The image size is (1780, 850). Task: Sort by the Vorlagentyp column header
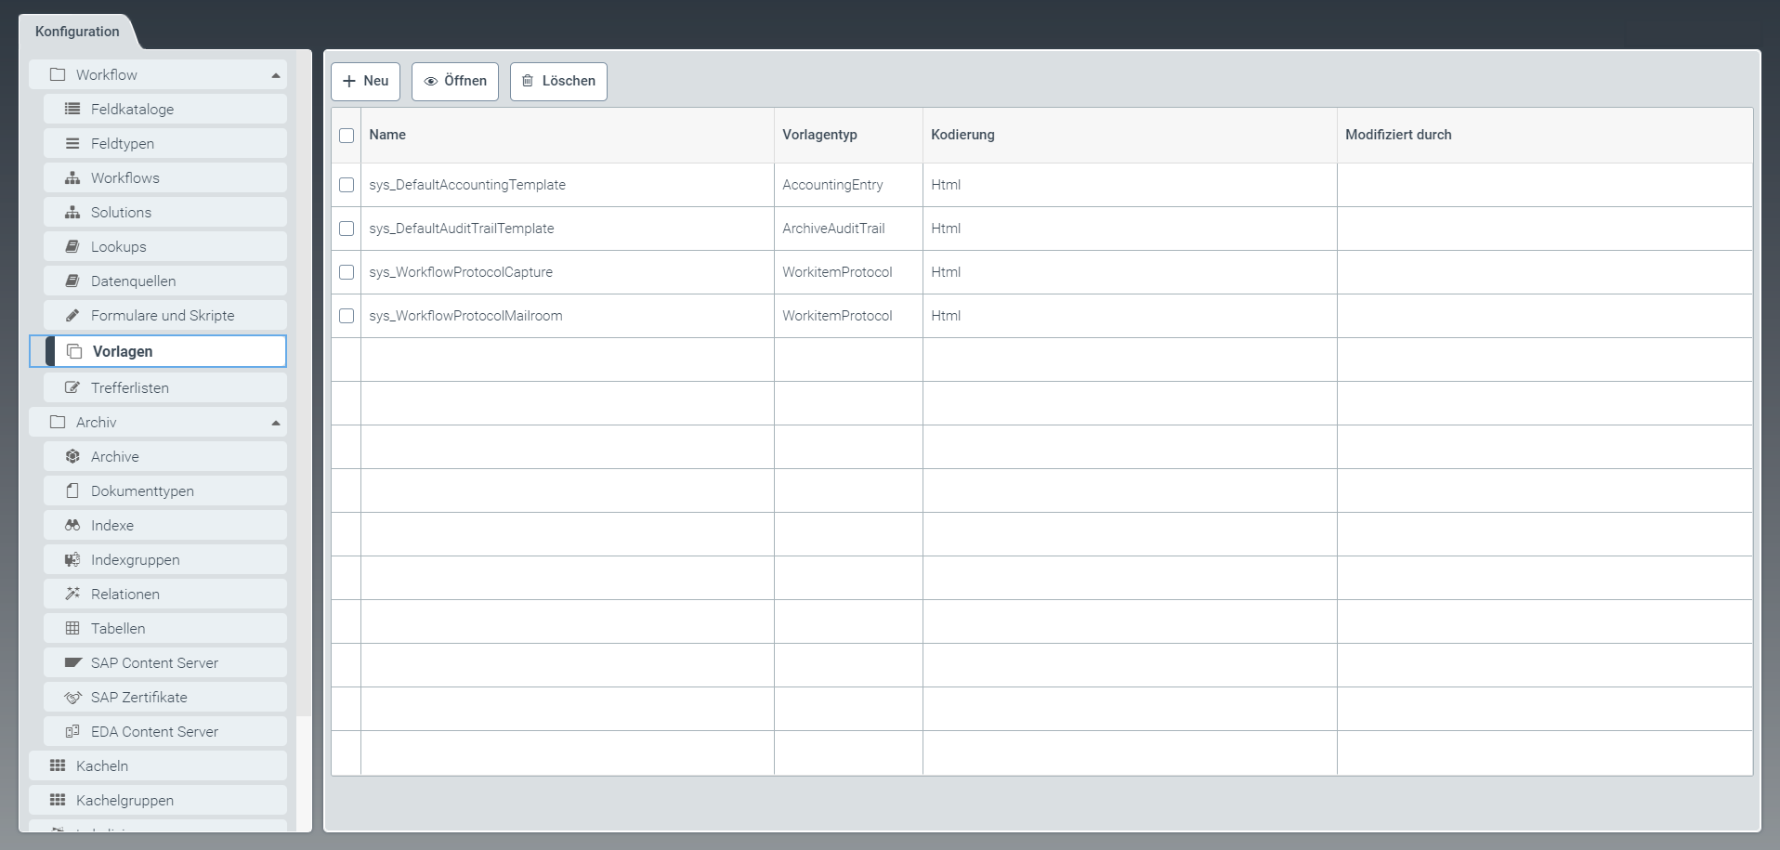point(819,135)
